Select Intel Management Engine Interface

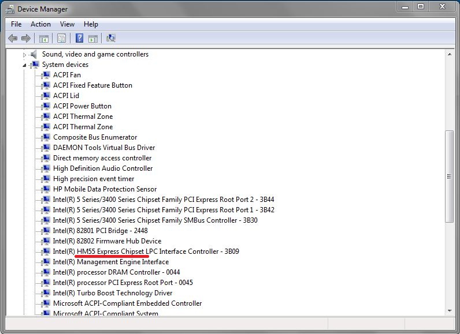pos(111,262)
